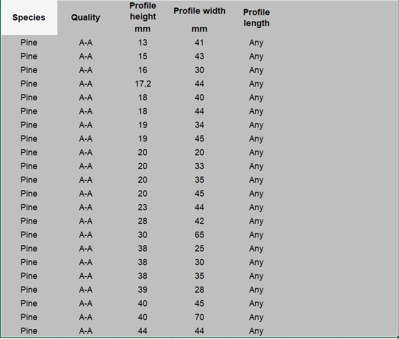399x339 pixels.
Task: Select the profile width cell showing 42
Action: 199,221
